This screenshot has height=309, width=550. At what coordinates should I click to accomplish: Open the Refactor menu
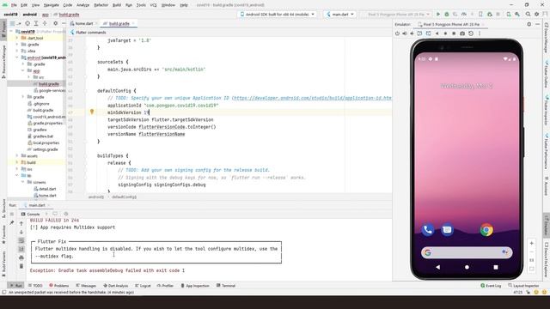coord(101,5)
